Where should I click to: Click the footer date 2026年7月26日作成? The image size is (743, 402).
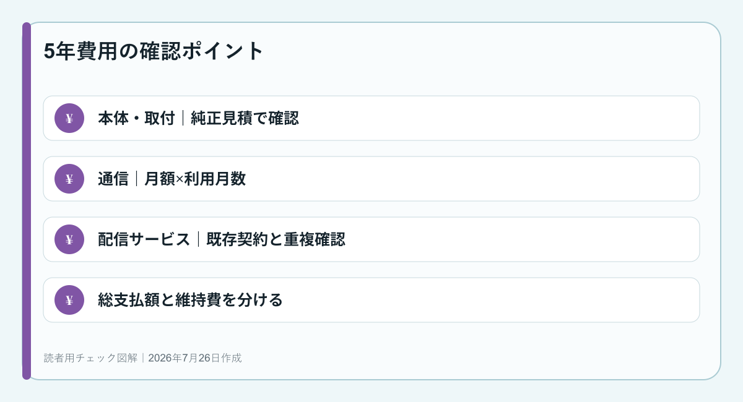(195, 357)
